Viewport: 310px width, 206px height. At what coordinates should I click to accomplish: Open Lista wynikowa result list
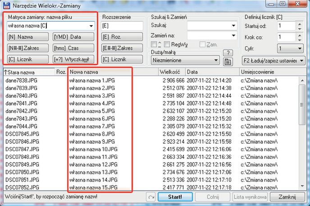point(250,197)
